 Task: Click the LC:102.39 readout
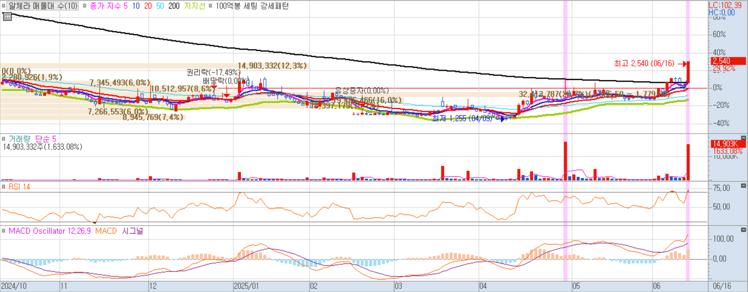click(725, 5)
